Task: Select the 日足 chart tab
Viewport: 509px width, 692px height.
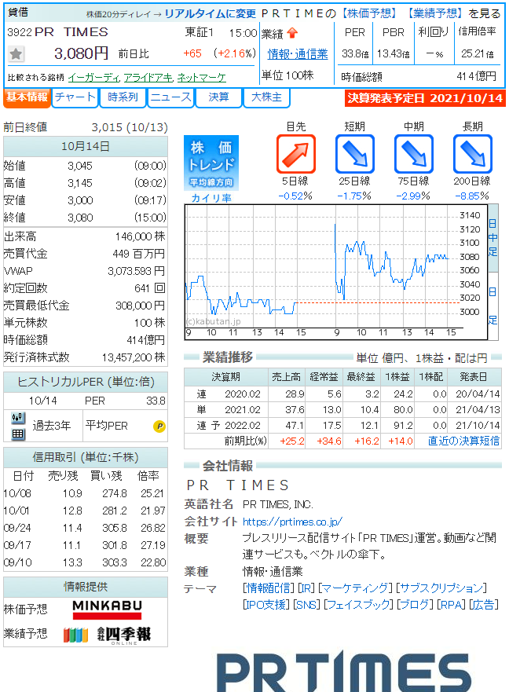Action: tap(493, 306)
